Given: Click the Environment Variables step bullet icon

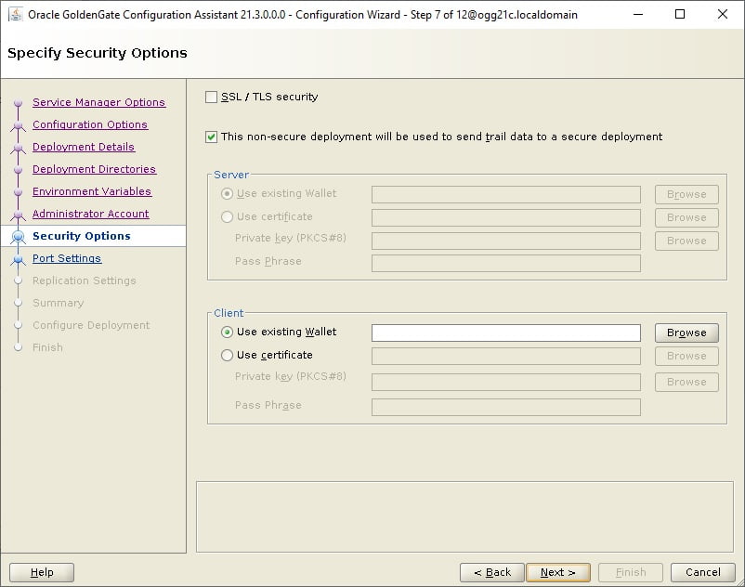Looking at the screenshot, I should (18, 192).
